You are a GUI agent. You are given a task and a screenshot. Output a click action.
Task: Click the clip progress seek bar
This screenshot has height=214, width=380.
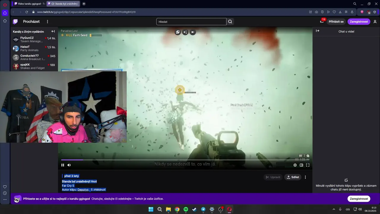click(x=186, y=160)
